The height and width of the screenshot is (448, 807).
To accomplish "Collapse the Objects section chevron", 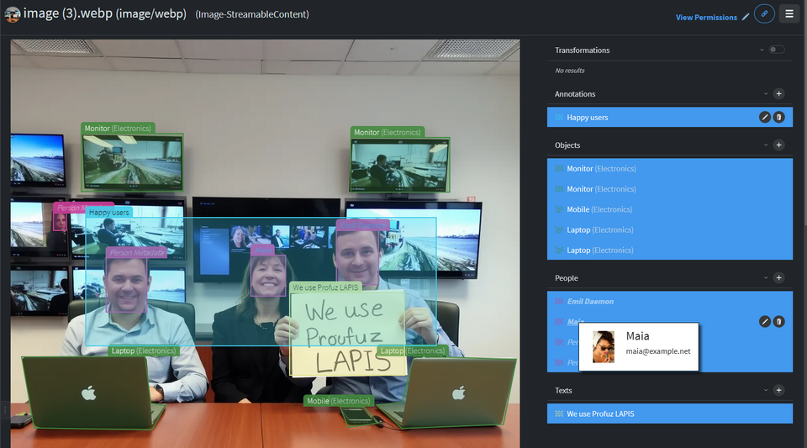I will 765,145.
